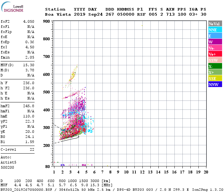Click the RSF value under P1
The image size is (224, 192).
pos(141,14)
